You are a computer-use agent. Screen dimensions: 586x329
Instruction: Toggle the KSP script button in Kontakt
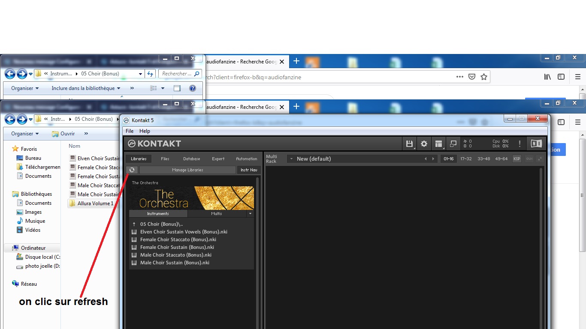pos(517,159)
